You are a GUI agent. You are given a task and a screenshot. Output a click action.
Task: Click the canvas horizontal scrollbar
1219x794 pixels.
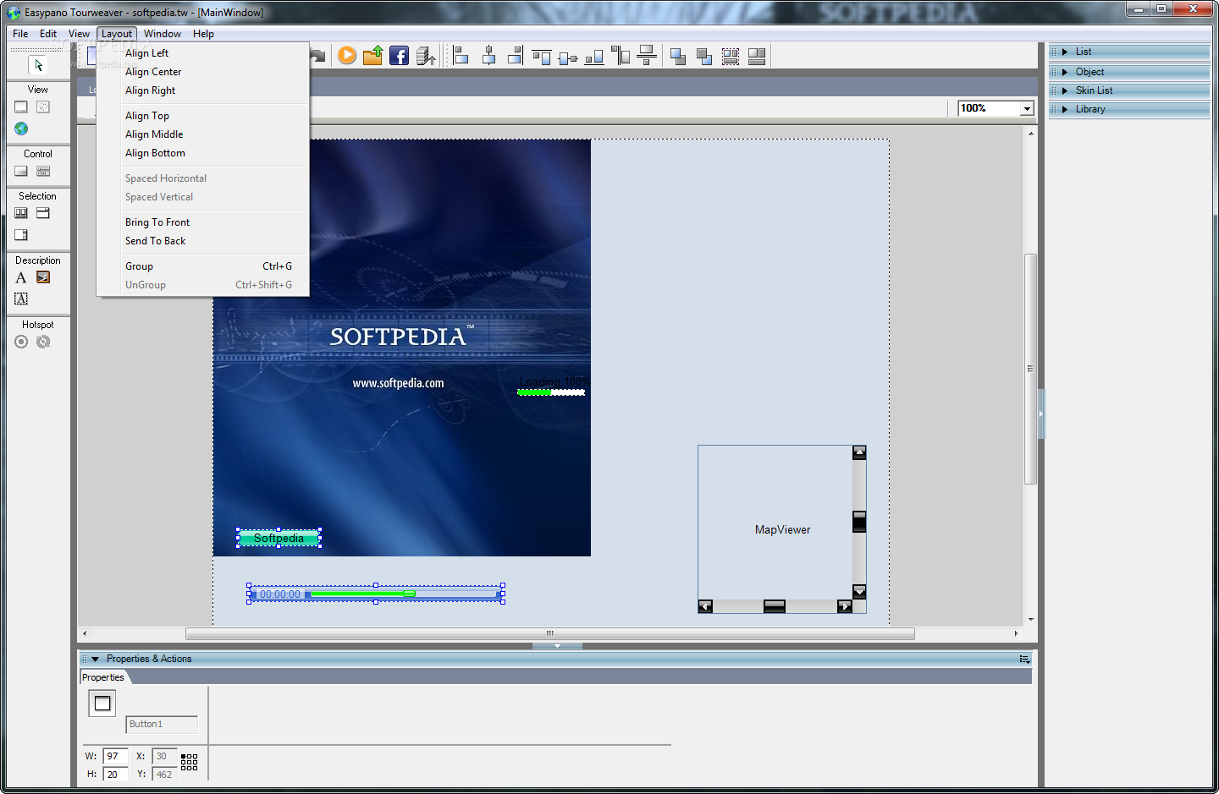550,633
